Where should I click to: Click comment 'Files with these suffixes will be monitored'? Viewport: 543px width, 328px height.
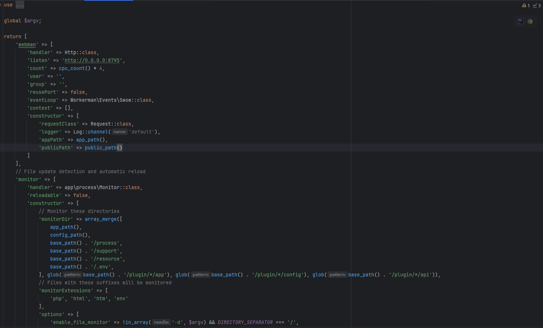point(105,283)
